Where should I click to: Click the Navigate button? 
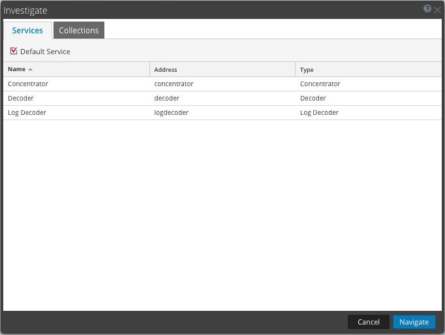414,322
